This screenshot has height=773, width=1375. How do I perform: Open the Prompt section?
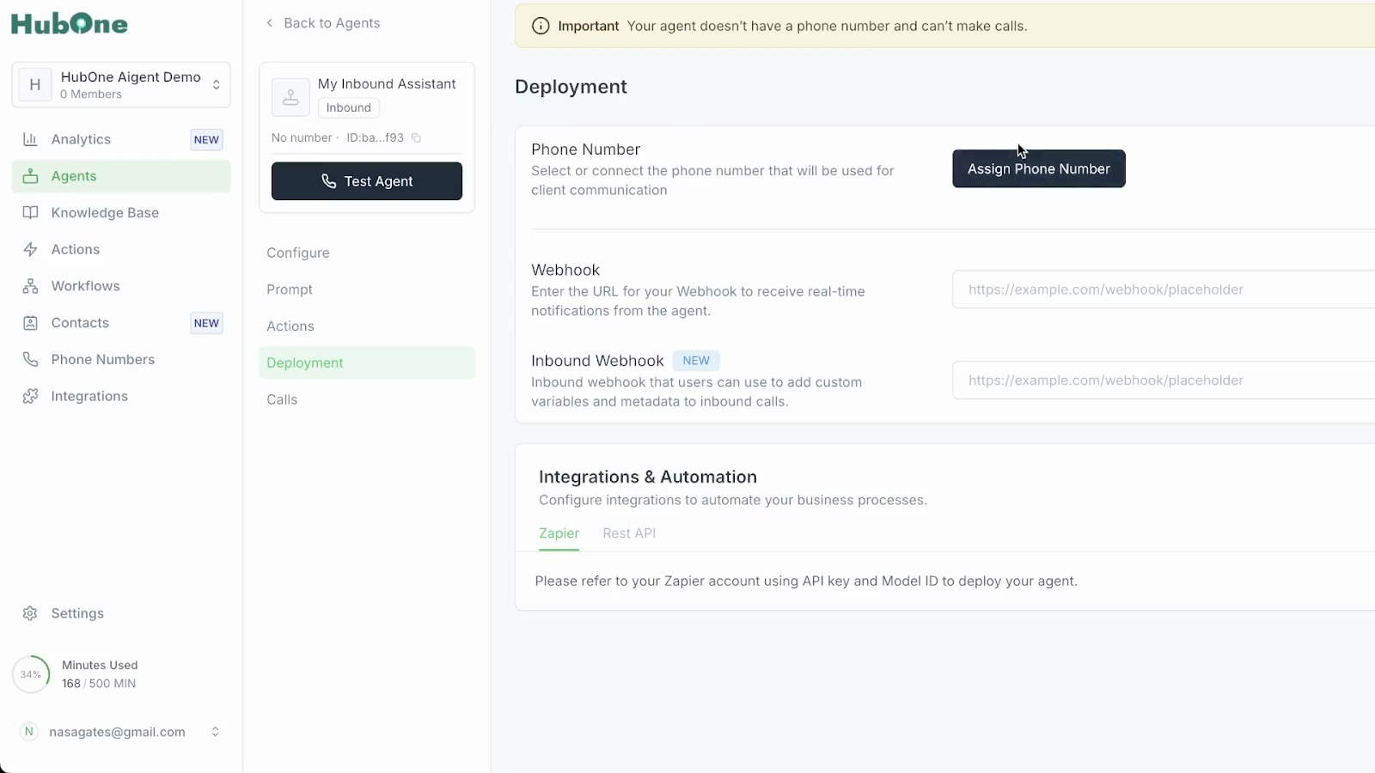click(290, 289)
